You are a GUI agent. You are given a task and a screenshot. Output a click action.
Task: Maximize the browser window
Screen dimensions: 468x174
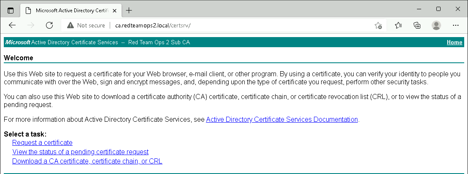pos(438,9)
